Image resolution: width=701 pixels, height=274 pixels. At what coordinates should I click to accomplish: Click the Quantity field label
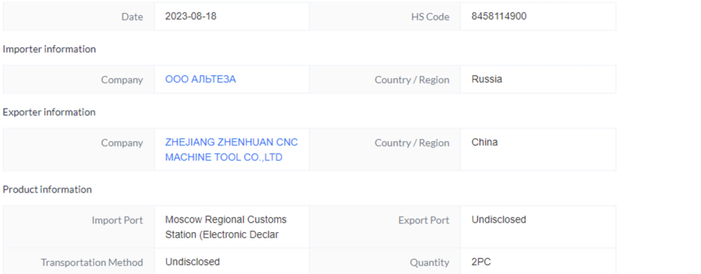[x=429, y=262]
